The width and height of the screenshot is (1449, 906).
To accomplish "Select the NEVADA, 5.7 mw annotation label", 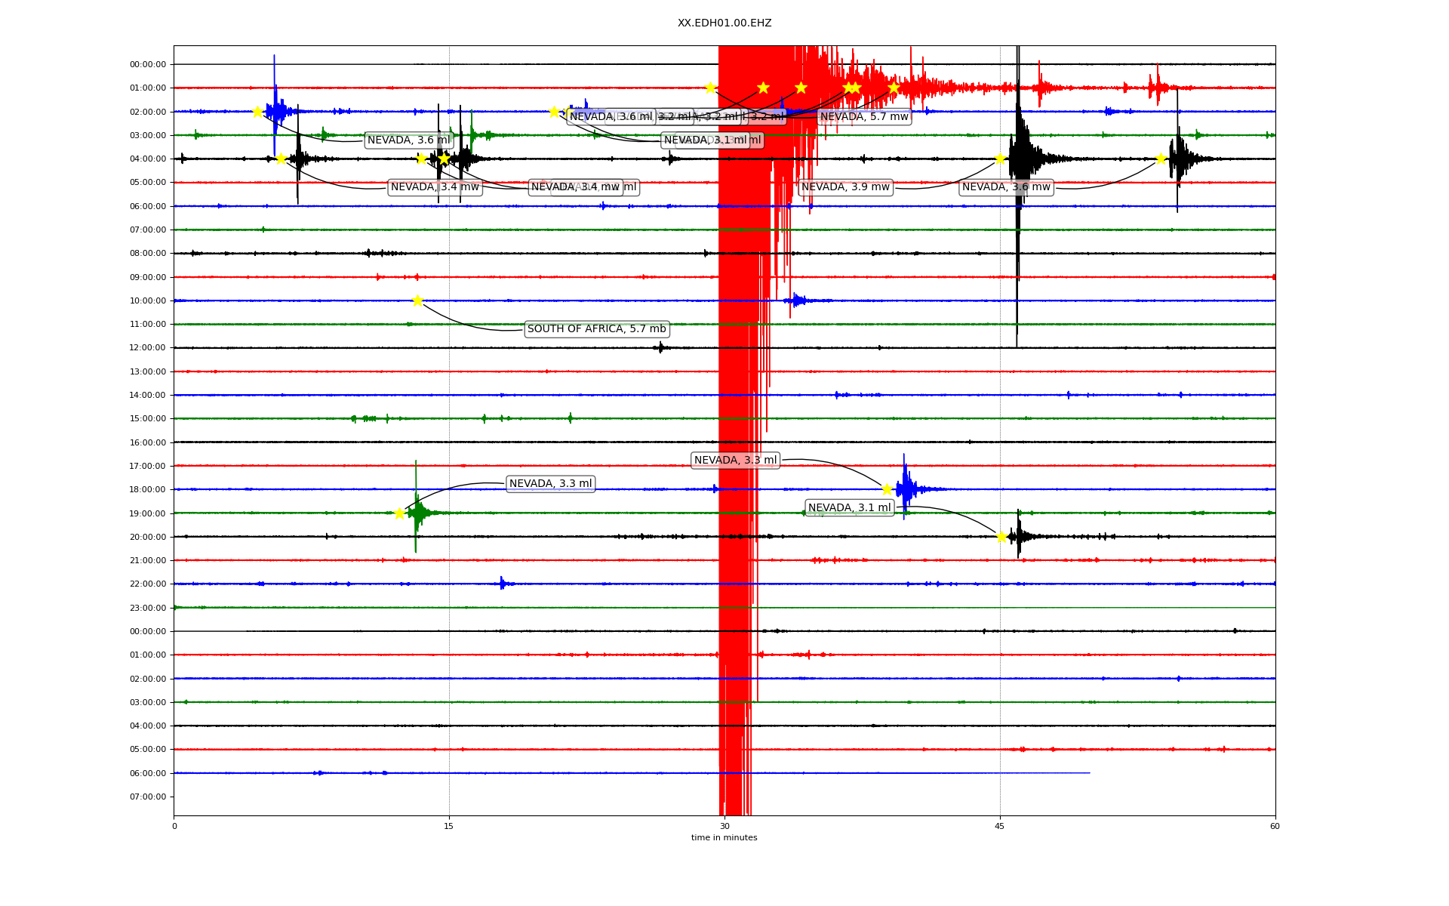I will 864,116.
